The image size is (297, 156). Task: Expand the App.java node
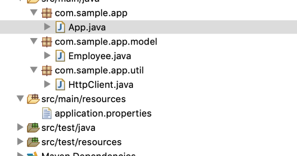click(47, 27)
